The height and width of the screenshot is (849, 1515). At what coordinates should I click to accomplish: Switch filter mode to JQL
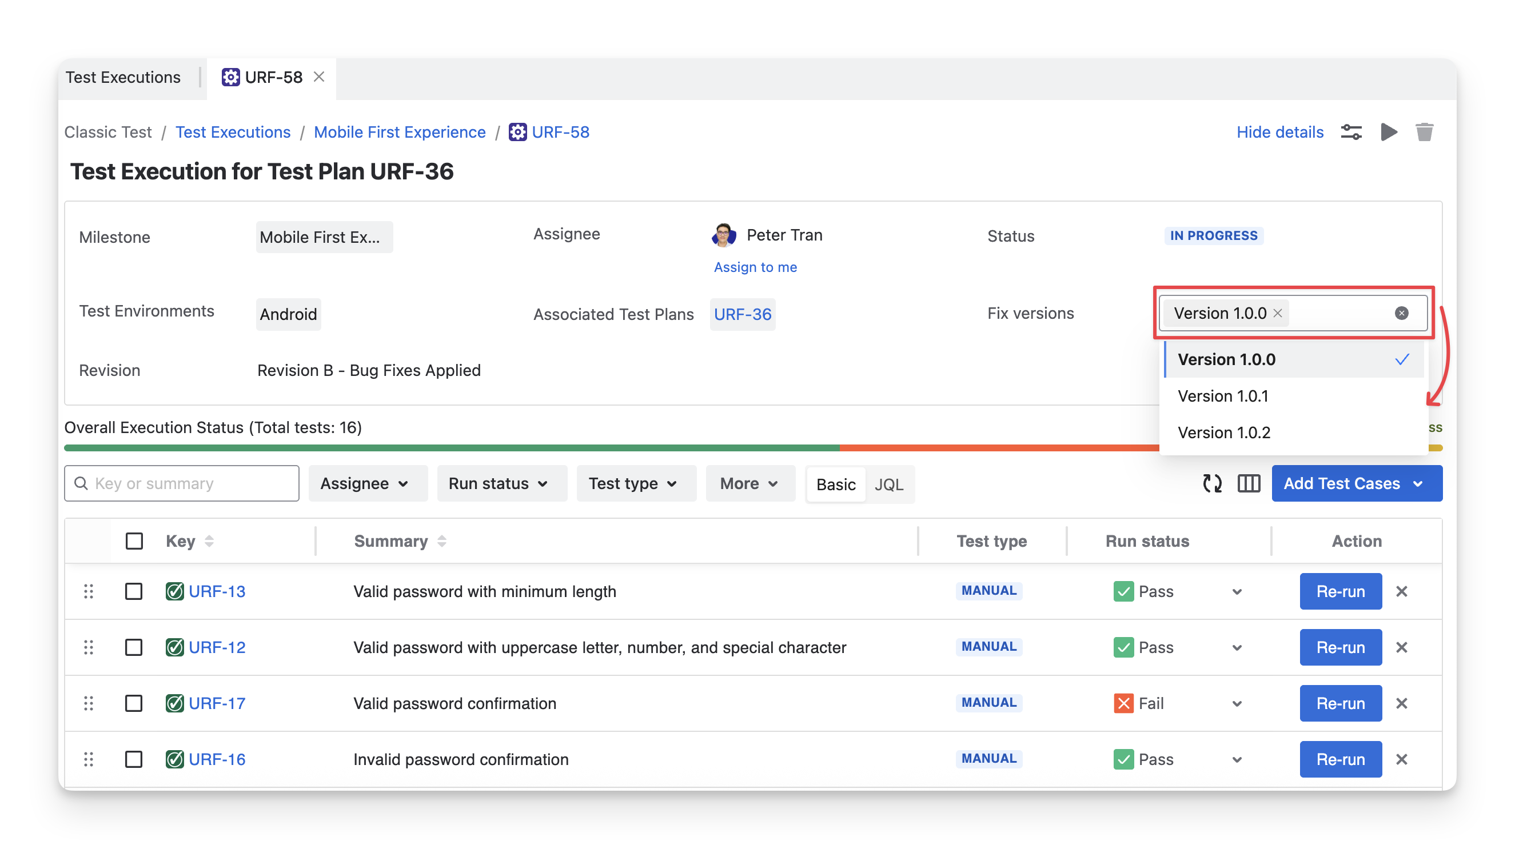(888, 484)
